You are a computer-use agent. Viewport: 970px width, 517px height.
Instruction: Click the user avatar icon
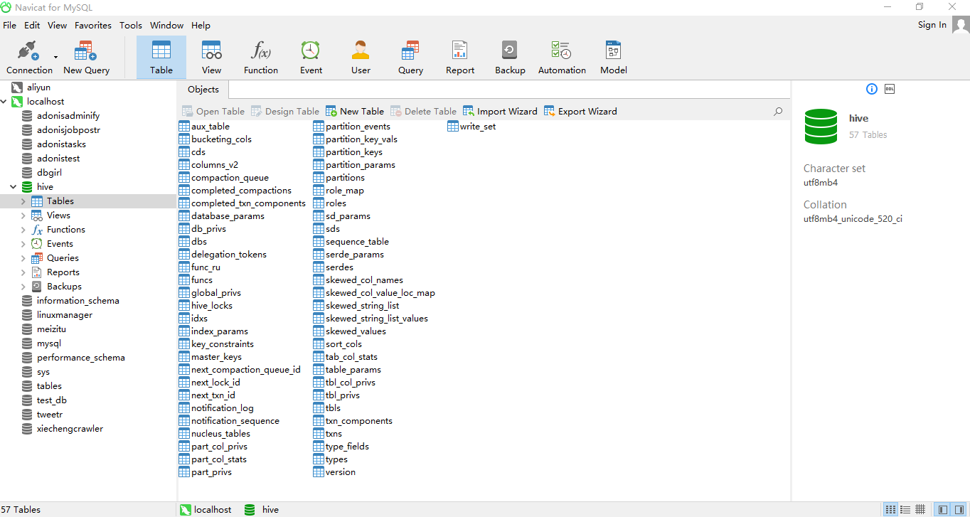[x=961, y=25]
